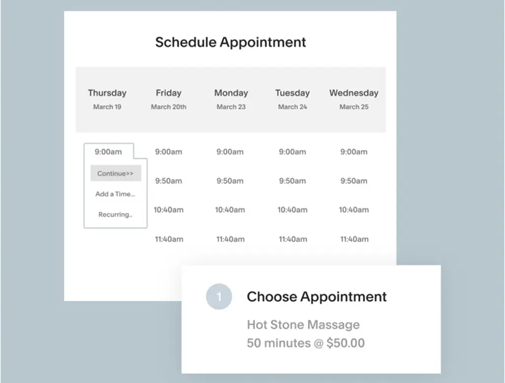
Task: Click the Wednesday March 25 column header
Action: (x=353, y=99)
